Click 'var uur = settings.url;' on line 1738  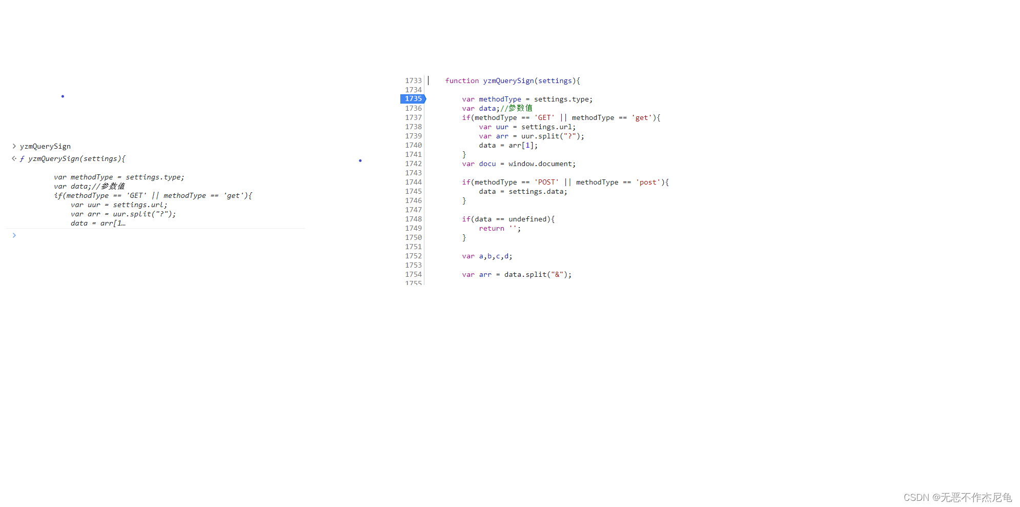pos(527,127)
